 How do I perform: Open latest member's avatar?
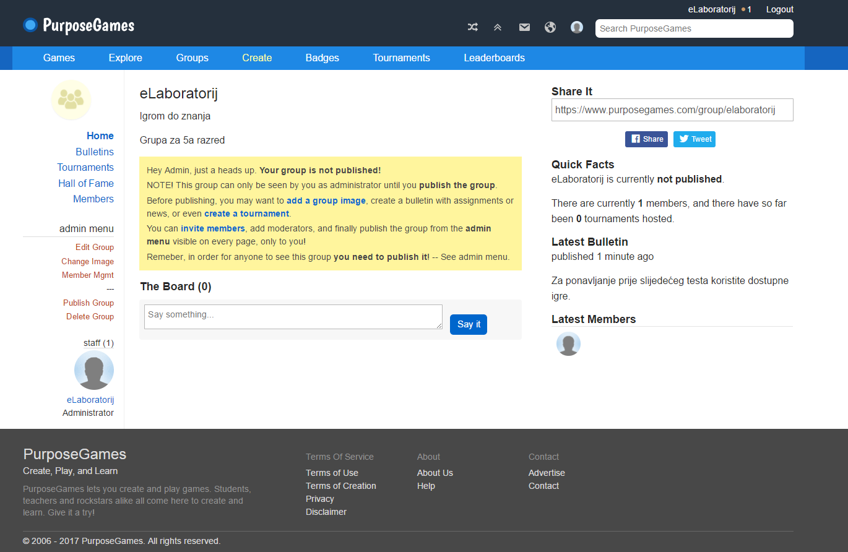tap(568, 344)
